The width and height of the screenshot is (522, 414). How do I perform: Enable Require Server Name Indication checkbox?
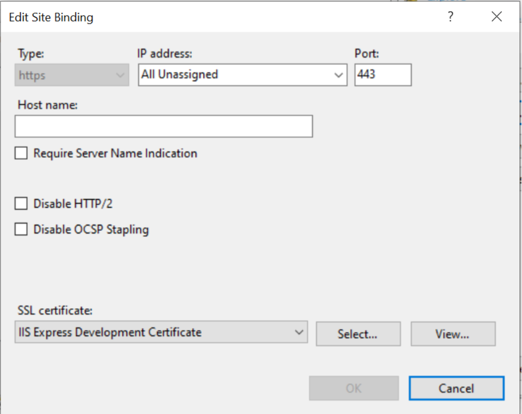21,153
